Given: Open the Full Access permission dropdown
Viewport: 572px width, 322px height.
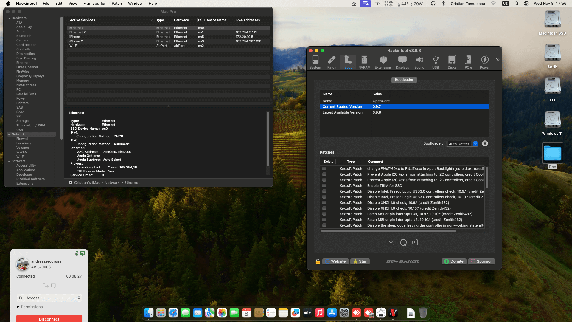Looking at the screenshot, I should pos(49,298).
